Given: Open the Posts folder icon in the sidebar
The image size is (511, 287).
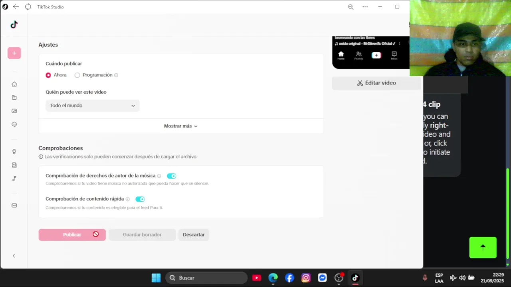Looking at the screenshot, I should click(14, 98).
